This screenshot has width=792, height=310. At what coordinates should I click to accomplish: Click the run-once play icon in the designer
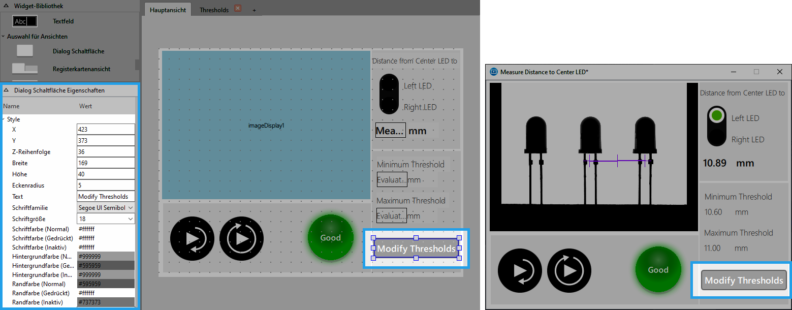pyautogui.click(x=192, y=238)
